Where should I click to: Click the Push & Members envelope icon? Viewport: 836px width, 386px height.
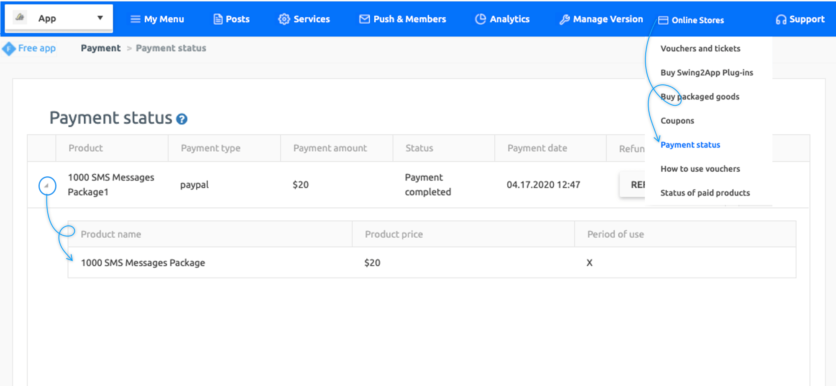point(364,19)
